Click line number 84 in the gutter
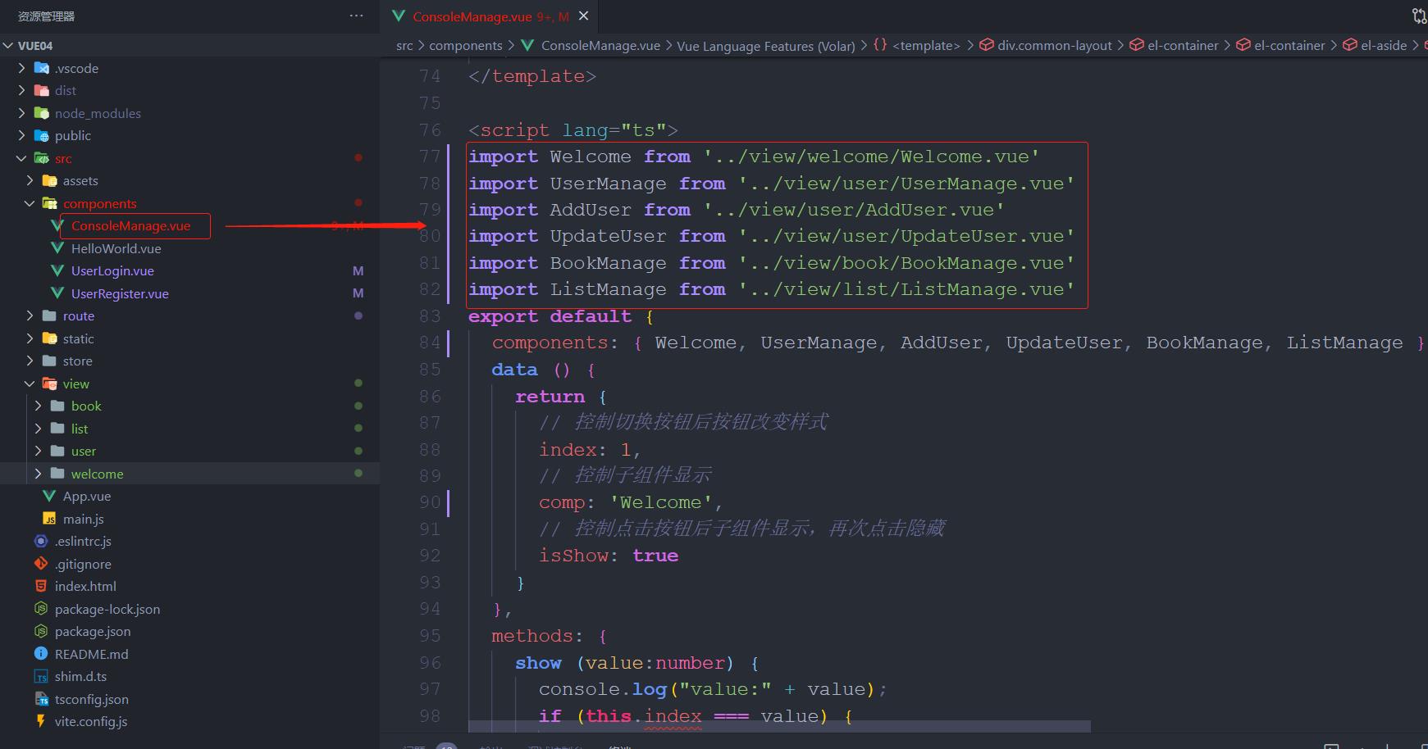Screen dimensions: 1428x749 (430, 343)
